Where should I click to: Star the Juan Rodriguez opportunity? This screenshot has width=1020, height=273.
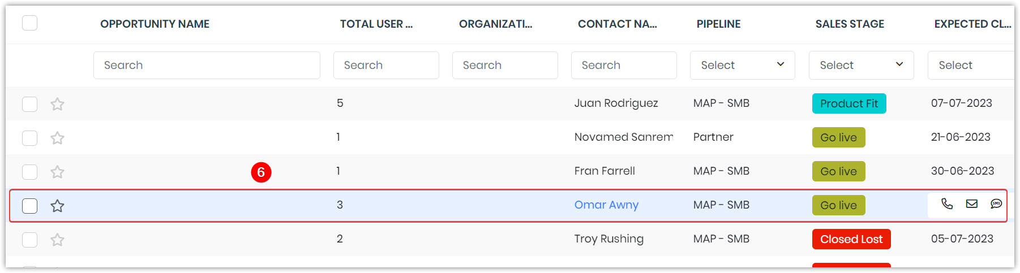(57, 104)
